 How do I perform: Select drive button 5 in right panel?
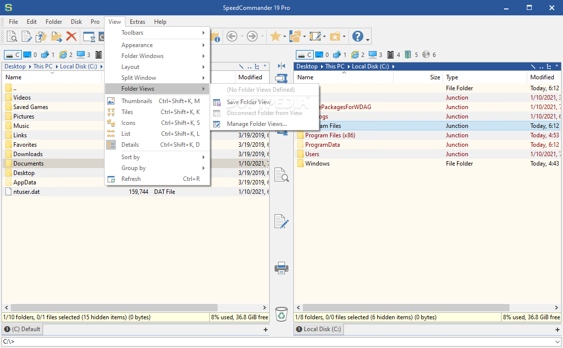(411, 55)
